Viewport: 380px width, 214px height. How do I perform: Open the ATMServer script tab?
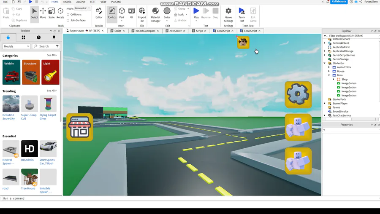176,31
